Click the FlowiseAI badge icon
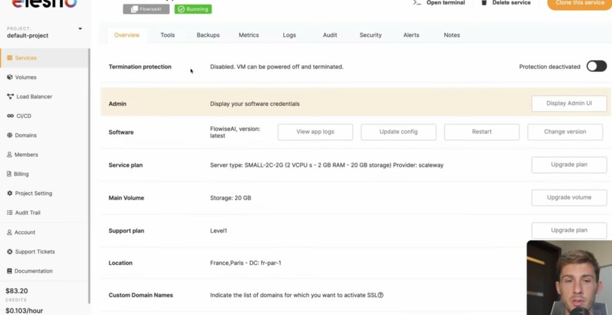The width and height of the screenshot is (612, 315). pos(134,9)
